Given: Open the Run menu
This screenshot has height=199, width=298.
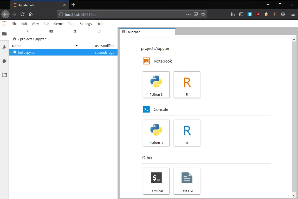Looking at the screenshot, I should click(46, 24).
